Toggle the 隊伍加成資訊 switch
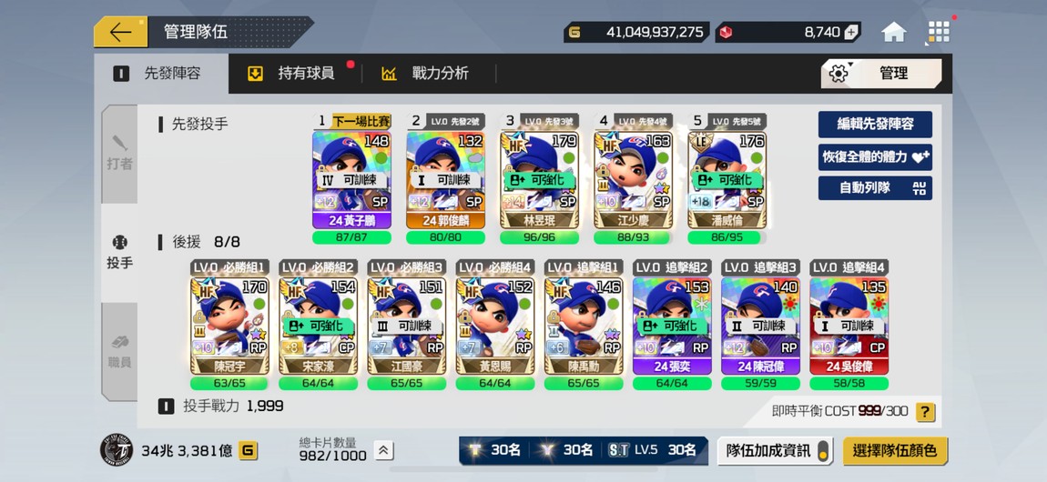 pos(822,451)
